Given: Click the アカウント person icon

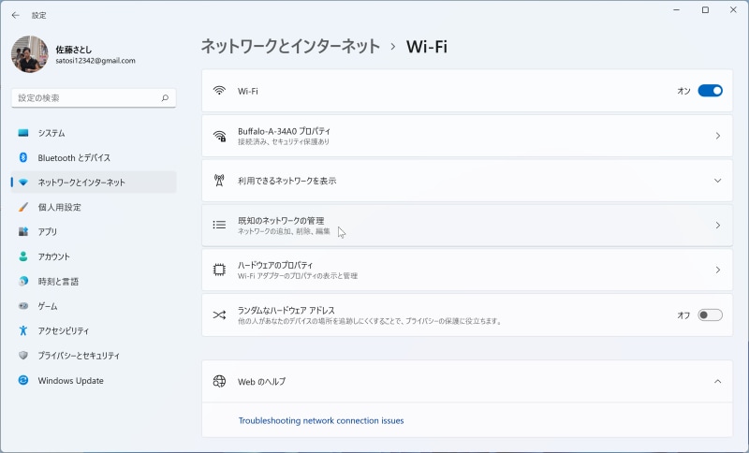Looking at the screenshot, I should click(23, 256).
